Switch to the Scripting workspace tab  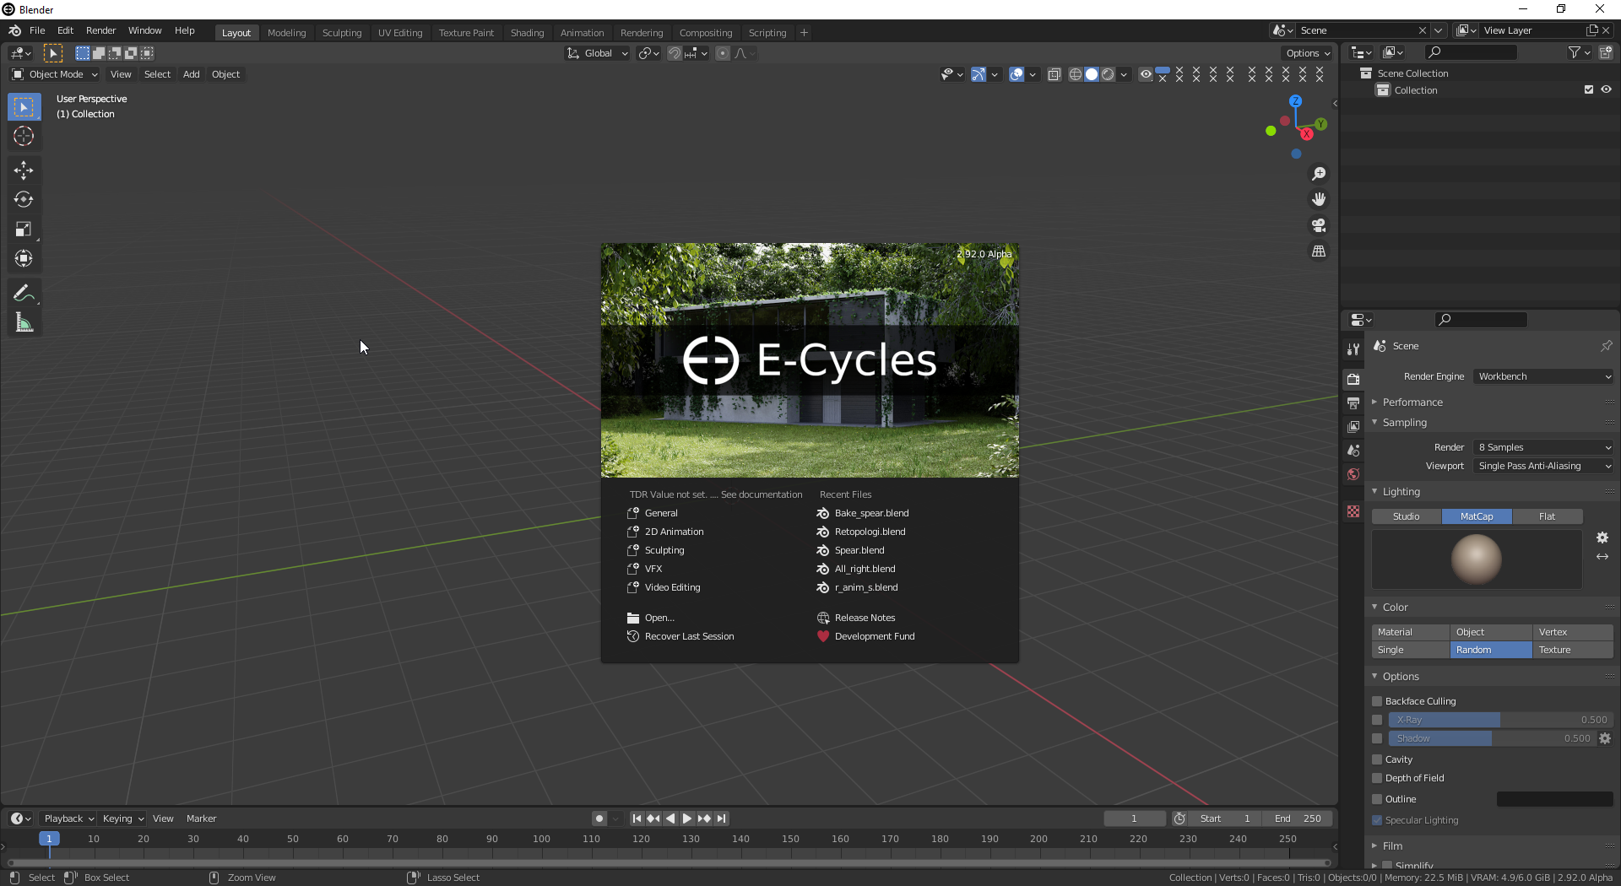[767, 32]
